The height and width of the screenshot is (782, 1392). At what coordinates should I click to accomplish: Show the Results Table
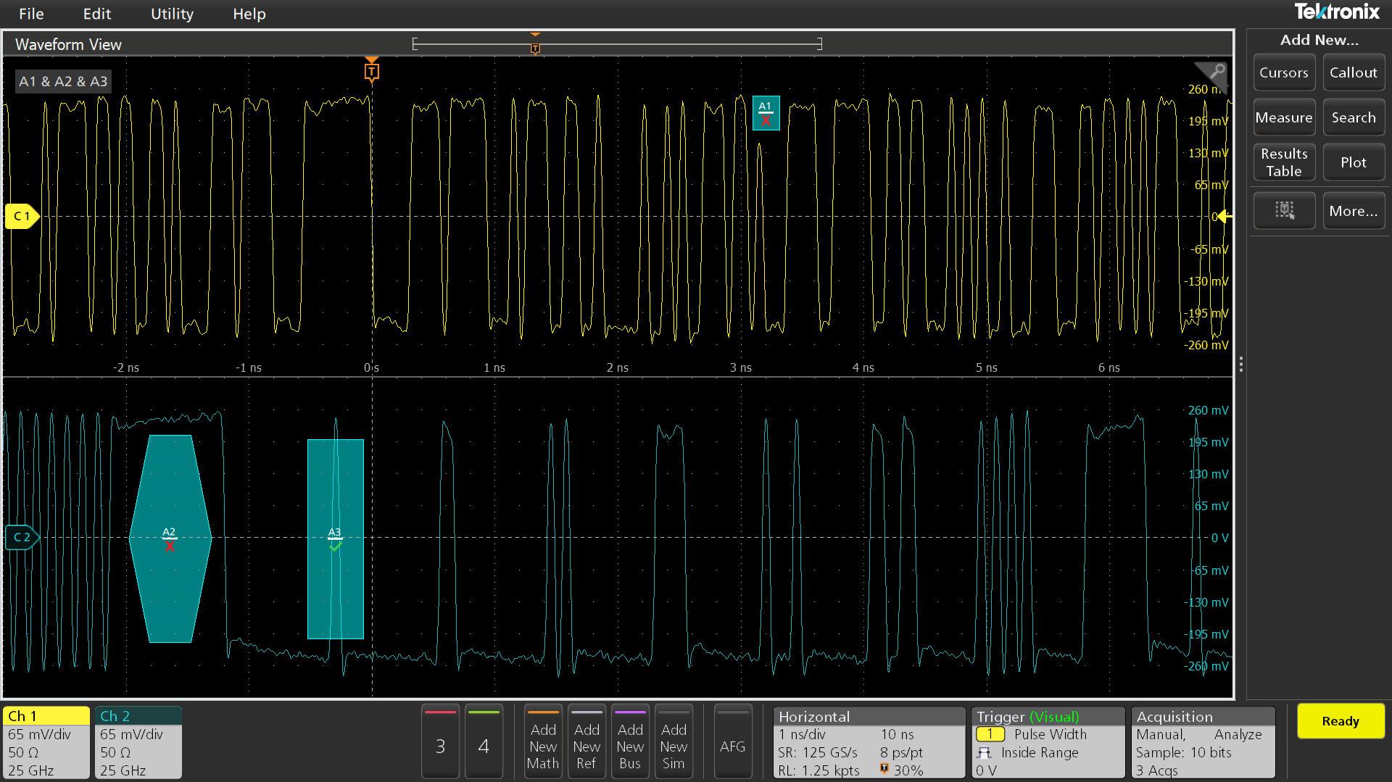pyautogui.click(x=1284, y=162)
